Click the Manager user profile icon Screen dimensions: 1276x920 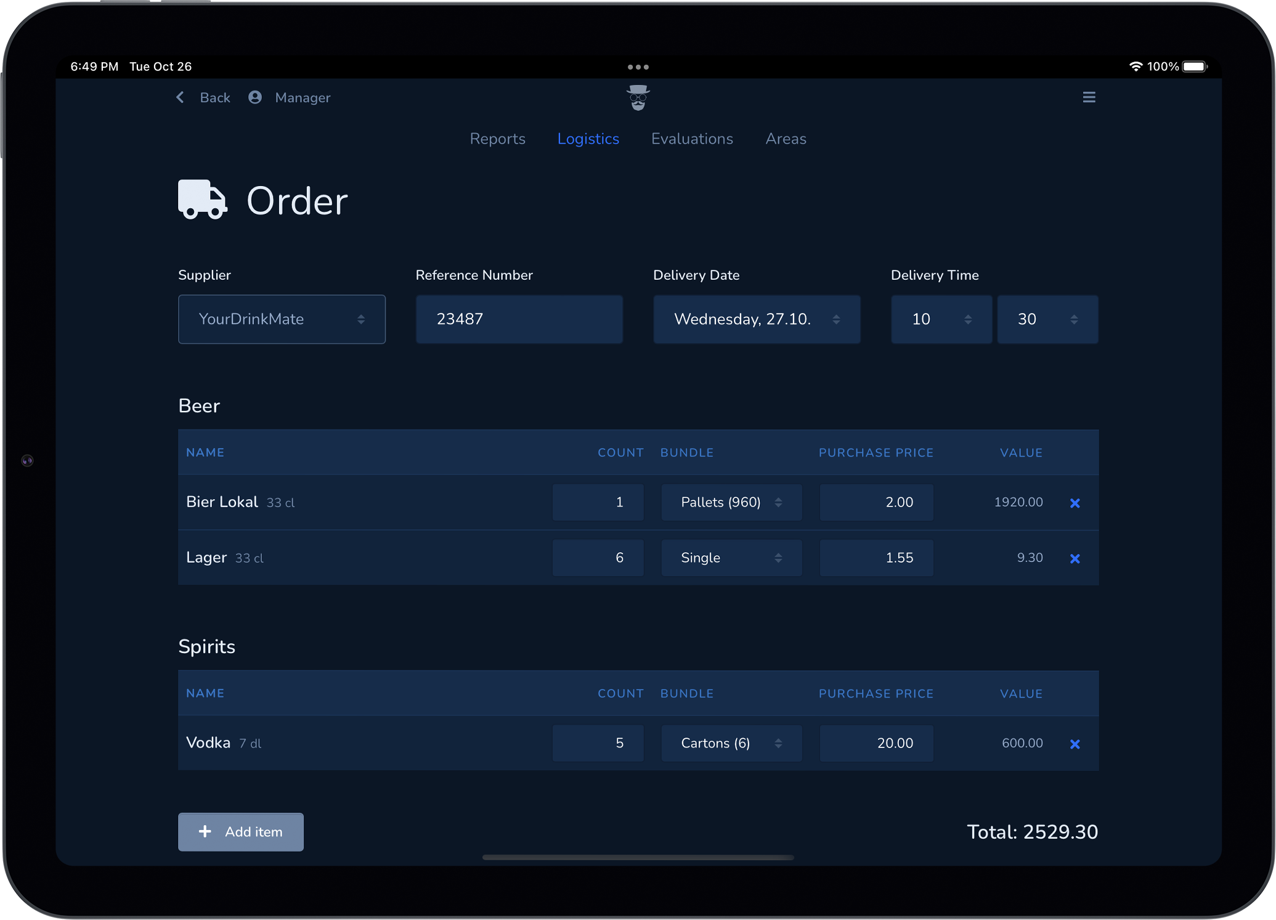(255, 97)
